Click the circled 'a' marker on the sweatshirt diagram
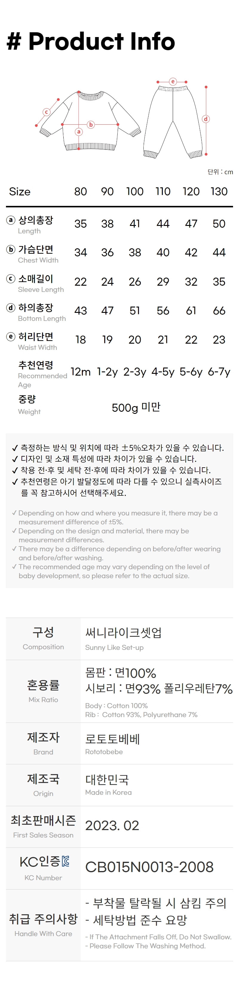 click(x=79, y=132)
